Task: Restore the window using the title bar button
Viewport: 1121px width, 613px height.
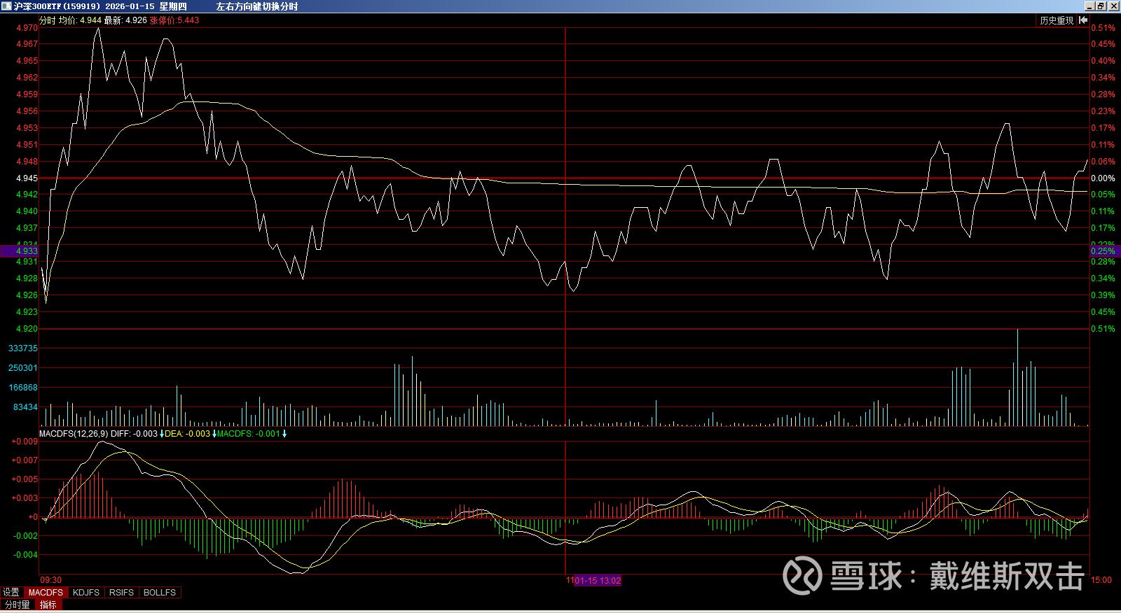Action: click(x=1101, y=6)
